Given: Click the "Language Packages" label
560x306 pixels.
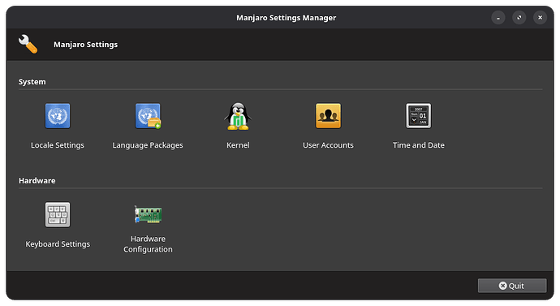Looking at the screenshot, I should tap(148, 145).
